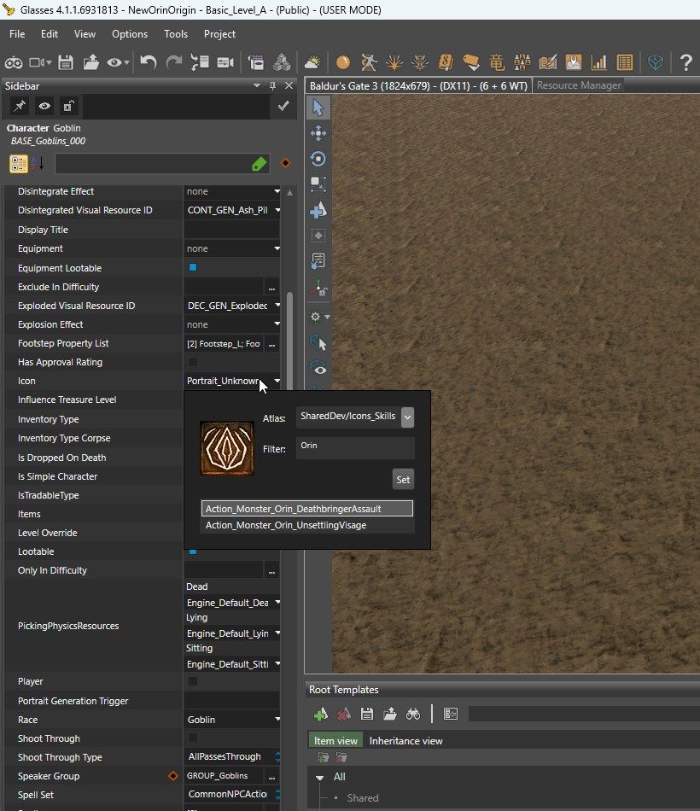Click the red-X delete template icon in Root Templates
The image size is (700, 811).
point(343,715)
